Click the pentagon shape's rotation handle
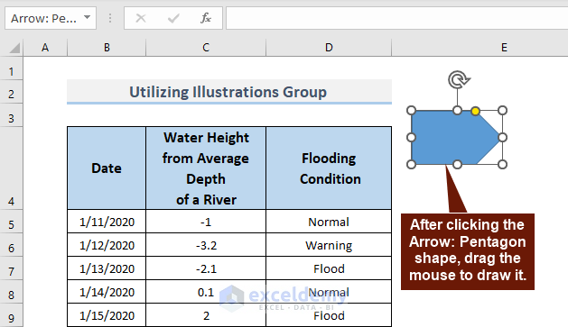 pyautogui.click(x=459, y=79)
